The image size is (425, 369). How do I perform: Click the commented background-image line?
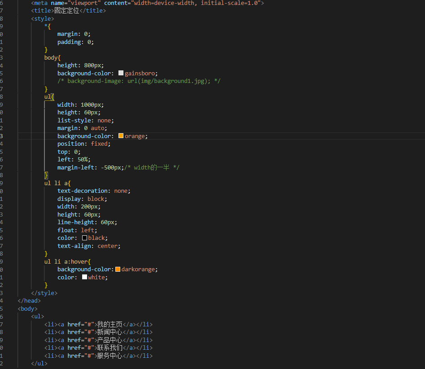point(139,81)
